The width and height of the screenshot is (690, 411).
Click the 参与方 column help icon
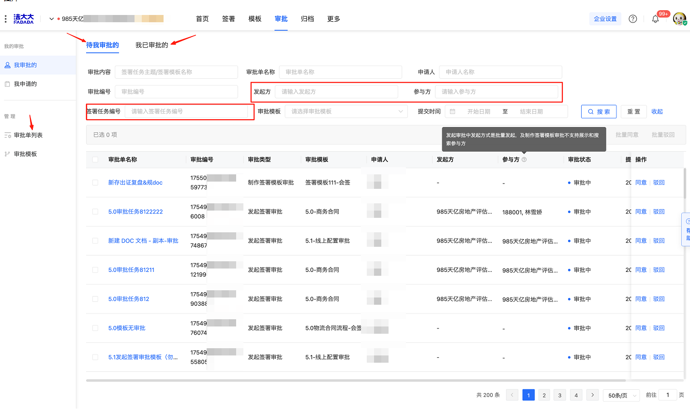click(524, 159)
